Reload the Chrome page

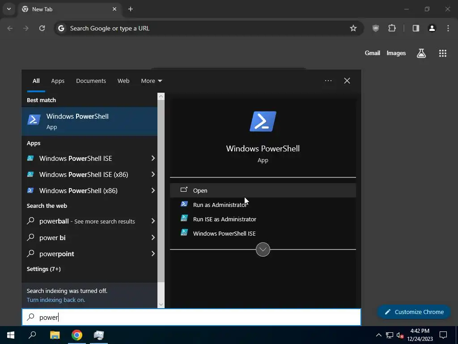click(x=42, y=28)
